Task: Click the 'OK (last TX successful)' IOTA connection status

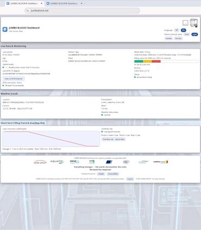Action: click(14, 86)
